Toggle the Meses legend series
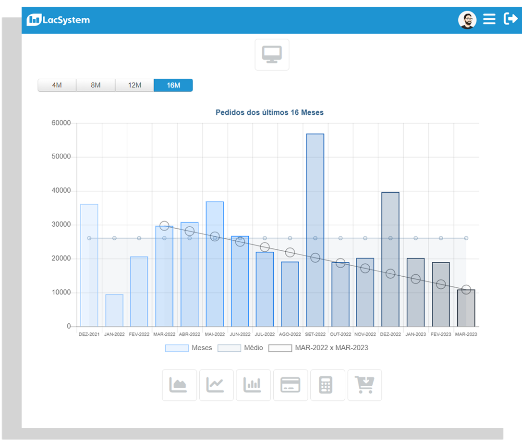The width and height of the screenshot is (522, 442). coord(188,348)
